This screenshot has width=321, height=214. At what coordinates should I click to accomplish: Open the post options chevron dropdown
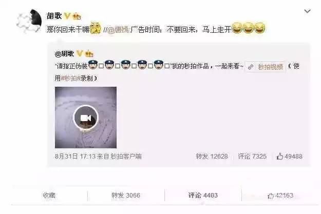coord(307,11)
